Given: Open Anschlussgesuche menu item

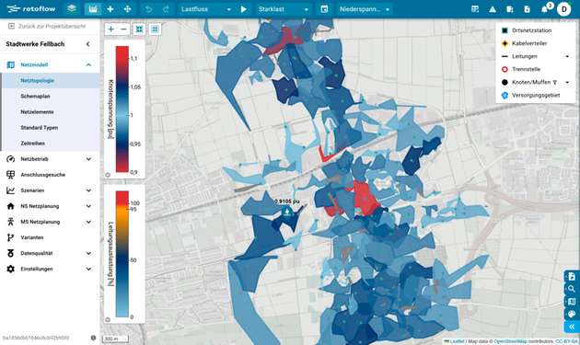Looking at the screenshot, I should point(50,175).
